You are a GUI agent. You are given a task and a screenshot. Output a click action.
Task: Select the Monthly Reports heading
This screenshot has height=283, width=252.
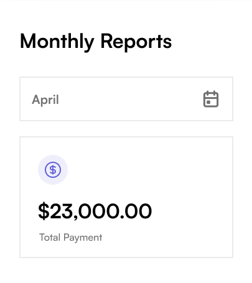point(96,42)
